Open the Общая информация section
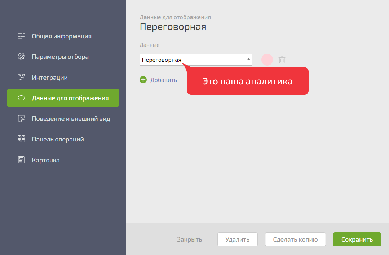Viewport: 389px width, 255px height. click(62, 36)
